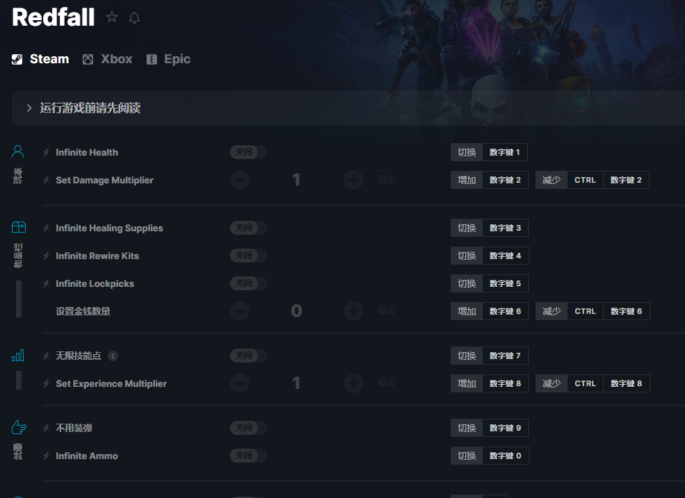Screen dimensions: 685x498
Task: Click the 切换 数字键 7 hotkey button
Action: click(x=489, y=356)
